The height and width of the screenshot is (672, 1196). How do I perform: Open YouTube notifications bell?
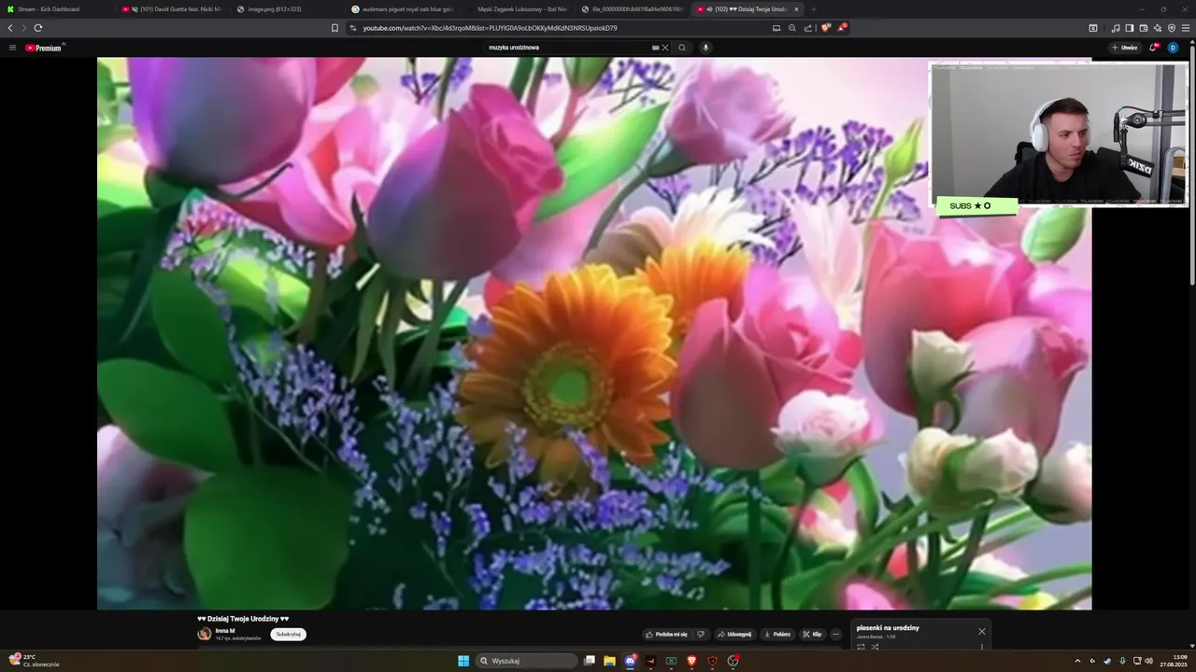point(1153,47)
